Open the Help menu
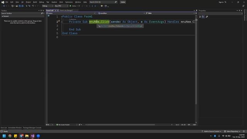The width and height of the screenshot is (247, 139). (85, 2)
